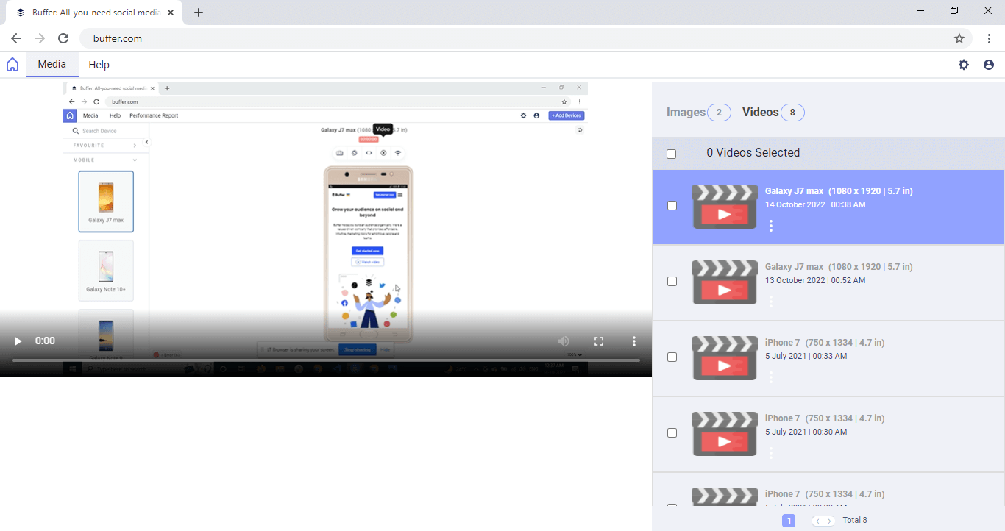This screenshot has height=531, width=1005.
Task: Bookmark this page with the star icon
Action: coord(959,38)
